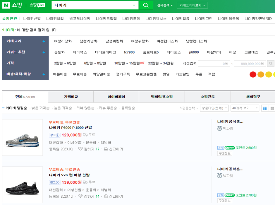275x205 pixels.
Task: Open 상세검색 dropdown
Action: coord(165,5)
